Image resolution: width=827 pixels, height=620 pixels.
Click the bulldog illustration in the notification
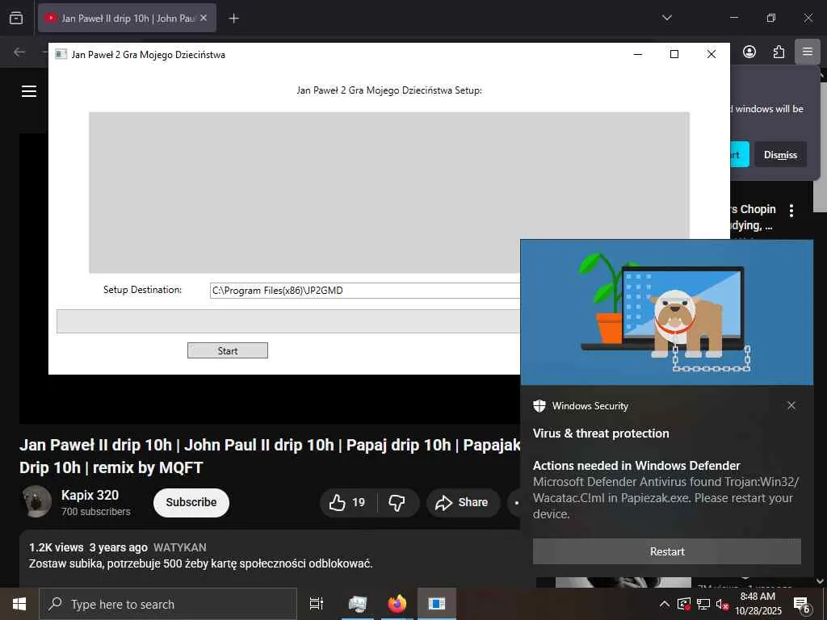(x=686, y=323)
